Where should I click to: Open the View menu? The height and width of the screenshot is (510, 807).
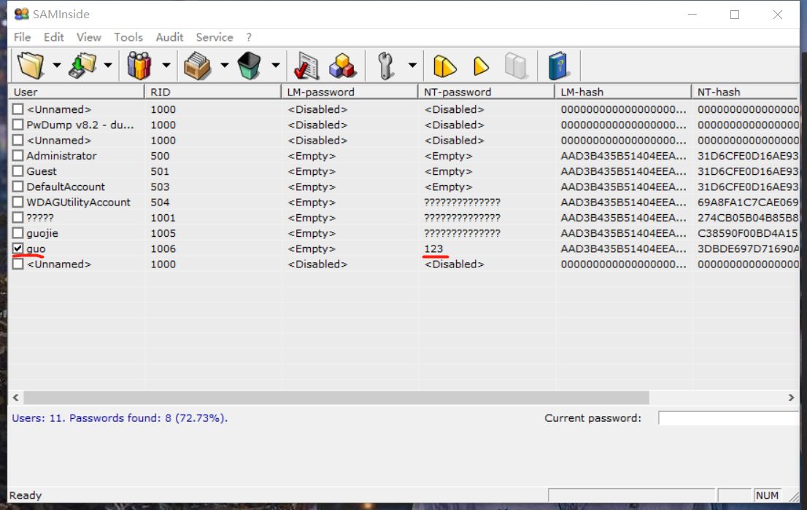[88, 37]
